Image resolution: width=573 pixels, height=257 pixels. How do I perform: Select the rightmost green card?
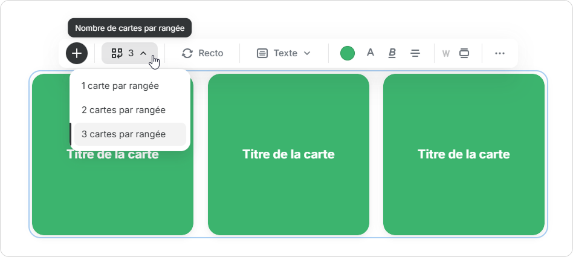(x=464, y=194)
